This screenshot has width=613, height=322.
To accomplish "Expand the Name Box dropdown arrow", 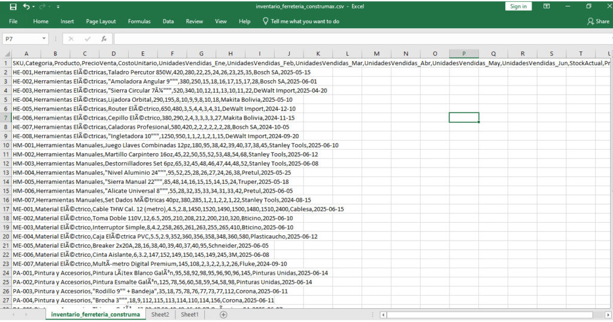I will (x=44, y=38).
